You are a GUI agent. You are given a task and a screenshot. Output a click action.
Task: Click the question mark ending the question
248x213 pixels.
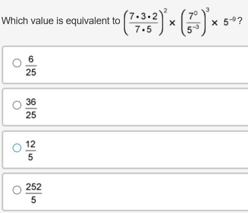pyautogui.click(x=240, y=21)
